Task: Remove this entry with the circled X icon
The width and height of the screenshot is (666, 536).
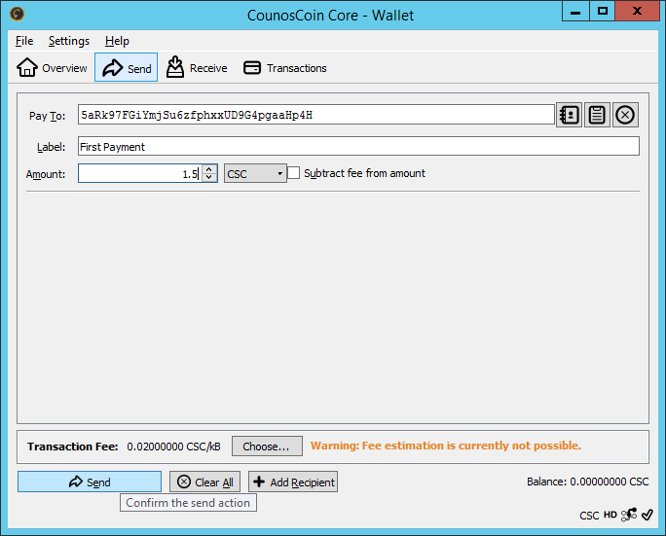Action: click(x=625, y=115)
